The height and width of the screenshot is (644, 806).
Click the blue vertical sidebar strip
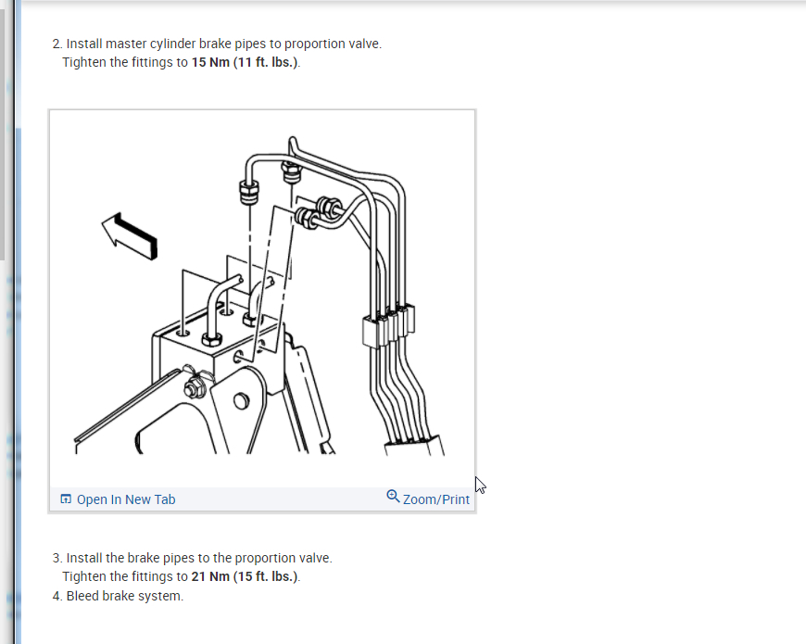coord(19,322)
